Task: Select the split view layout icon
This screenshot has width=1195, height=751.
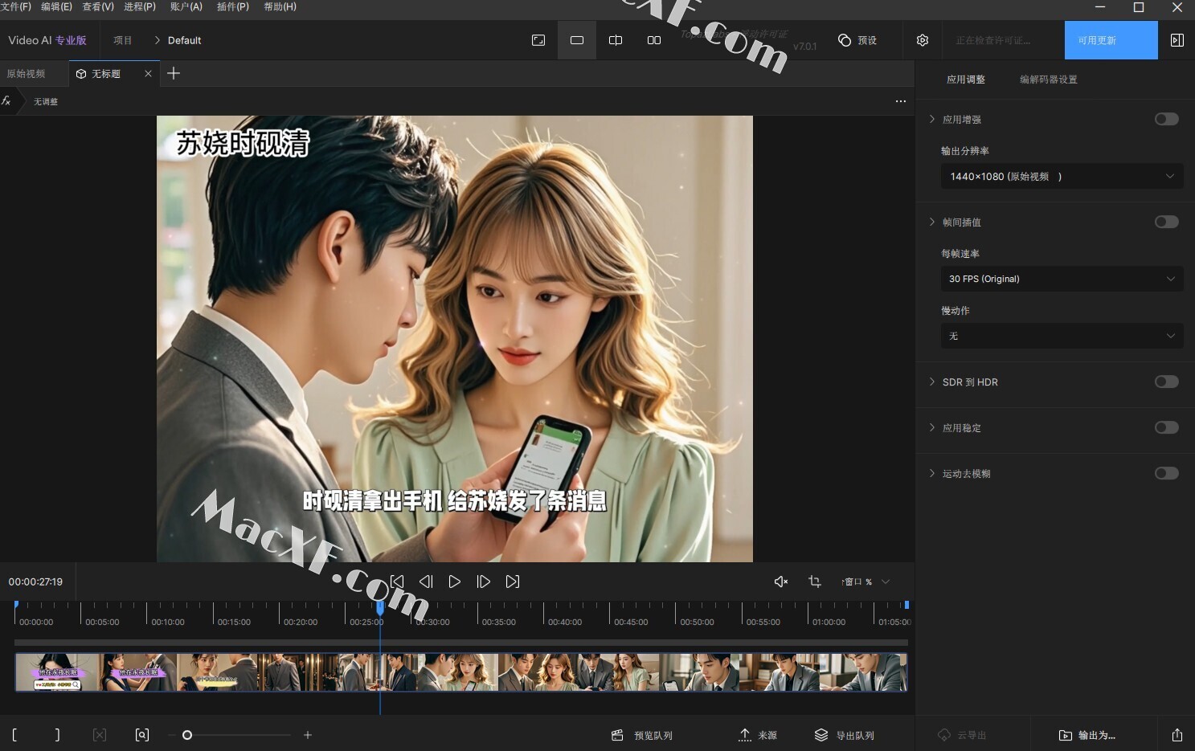Action: click(x=616, y=40)
